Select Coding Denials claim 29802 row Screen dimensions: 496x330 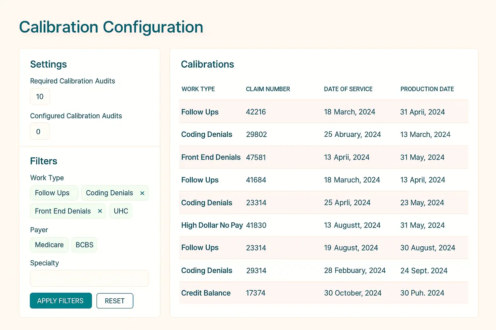(x=324, y=134)
